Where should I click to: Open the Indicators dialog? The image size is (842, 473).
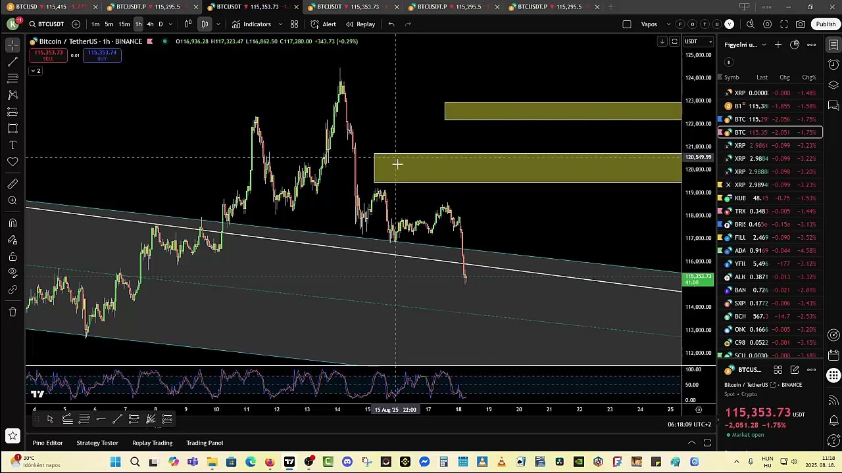click(251, 24)
